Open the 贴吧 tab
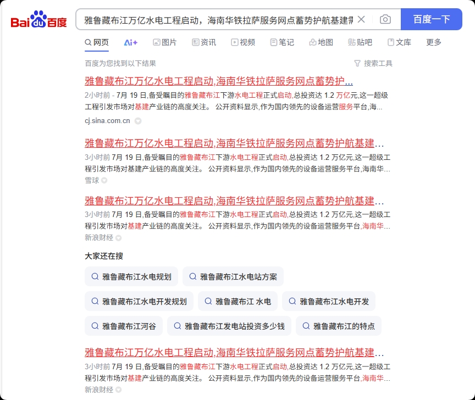 click(360, 42)
